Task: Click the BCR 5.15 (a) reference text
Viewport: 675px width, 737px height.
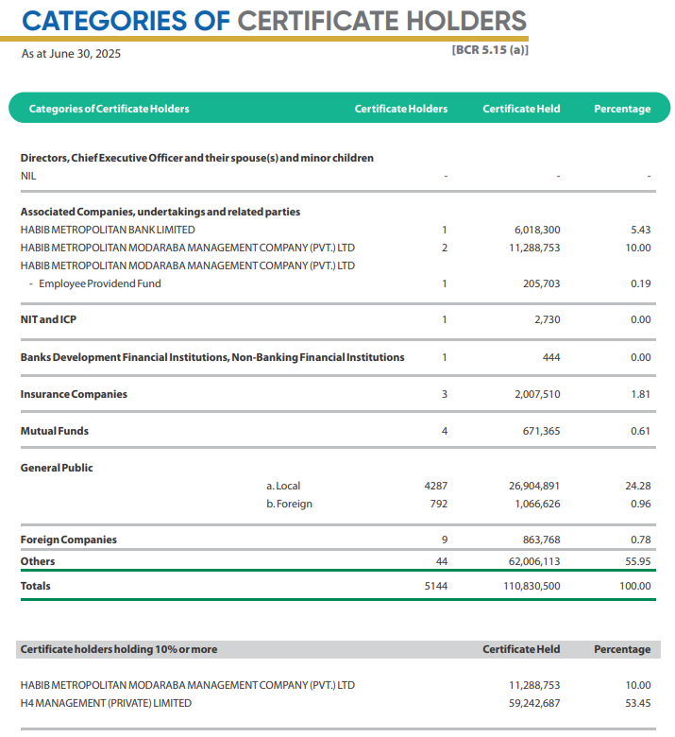Action: tap(490, 50)
